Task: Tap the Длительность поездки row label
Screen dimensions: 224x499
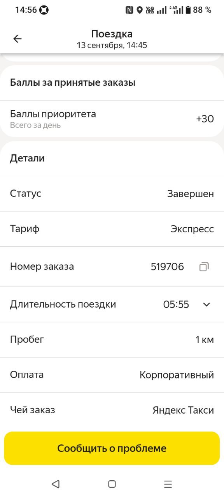Action: 63,304
